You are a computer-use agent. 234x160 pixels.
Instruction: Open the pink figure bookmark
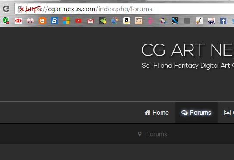150,21
